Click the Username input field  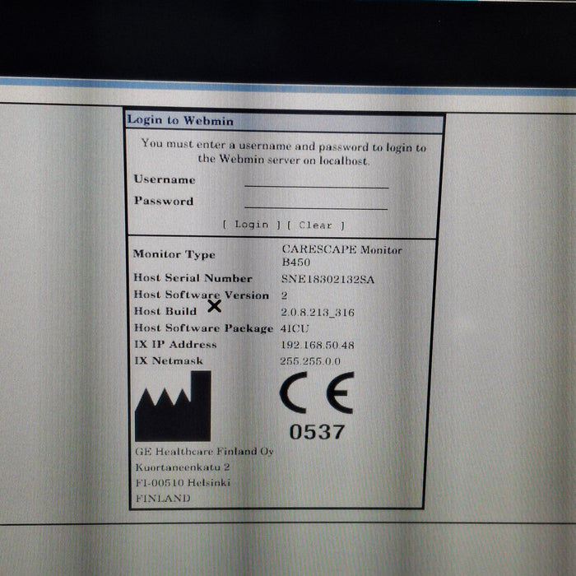[316, 180]
